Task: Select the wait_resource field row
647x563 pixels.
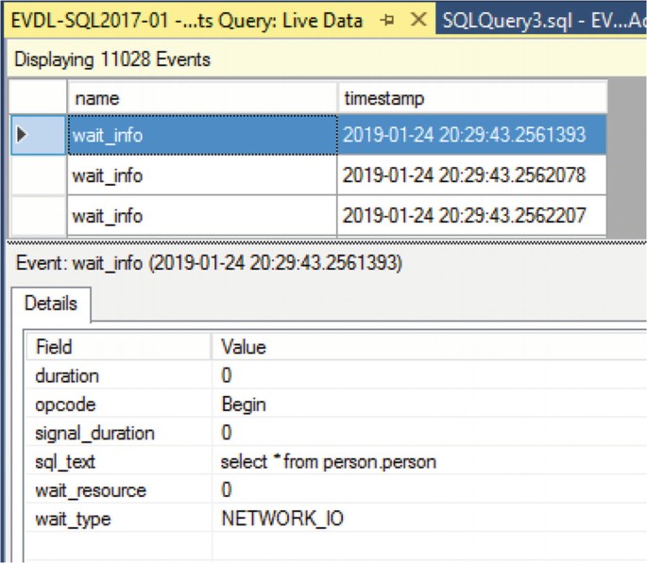Action: click(118, 490)
